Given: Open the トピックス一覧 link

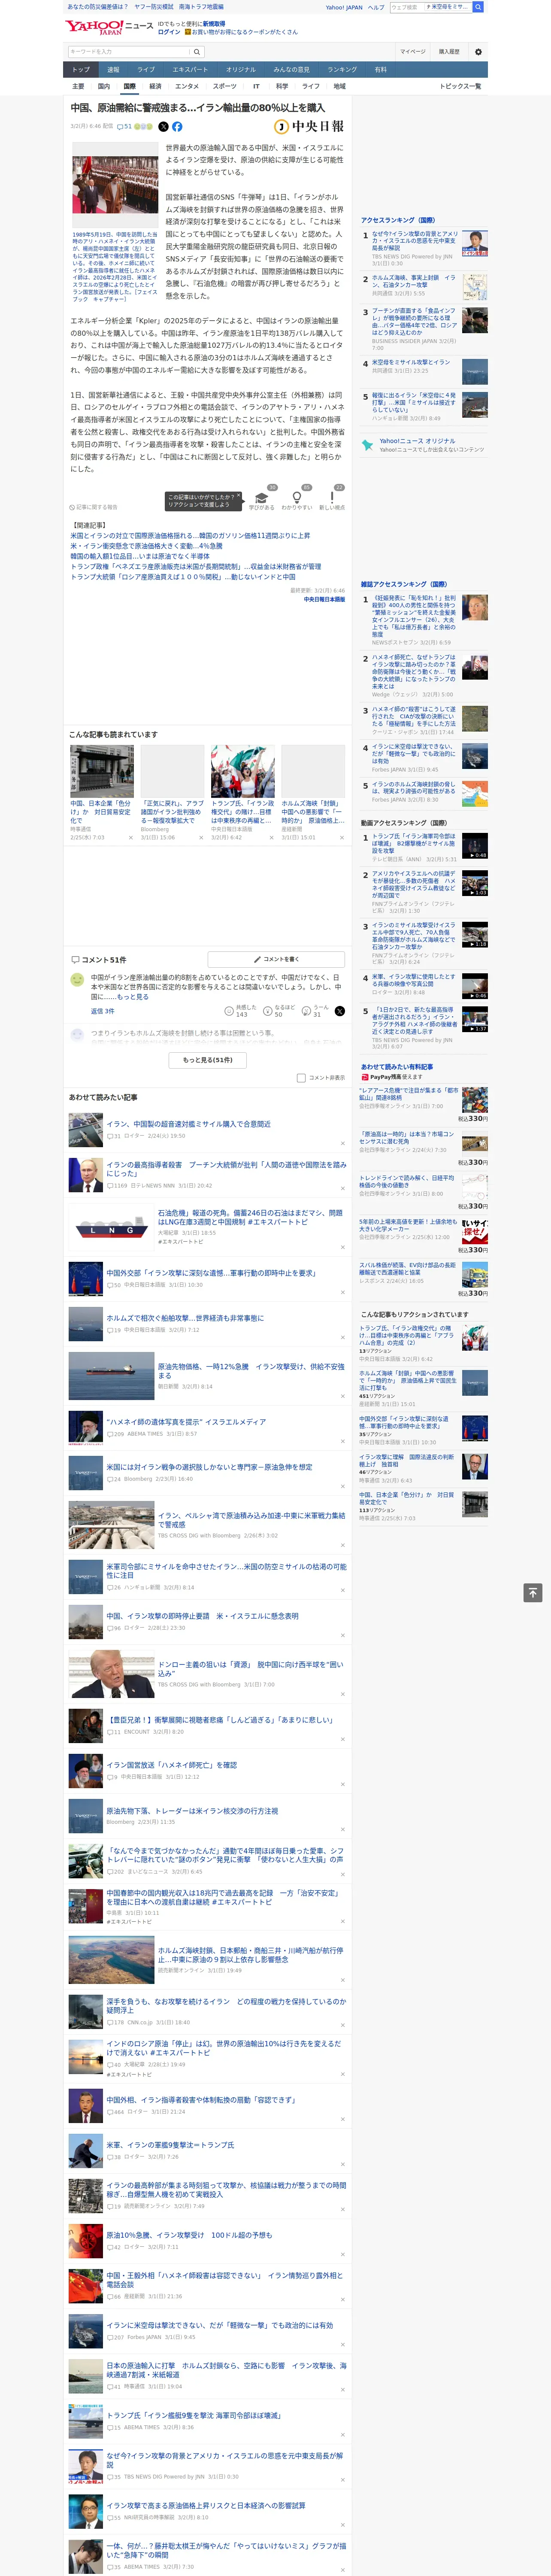Looking at the screenshot, I should [x=460, y=86].
